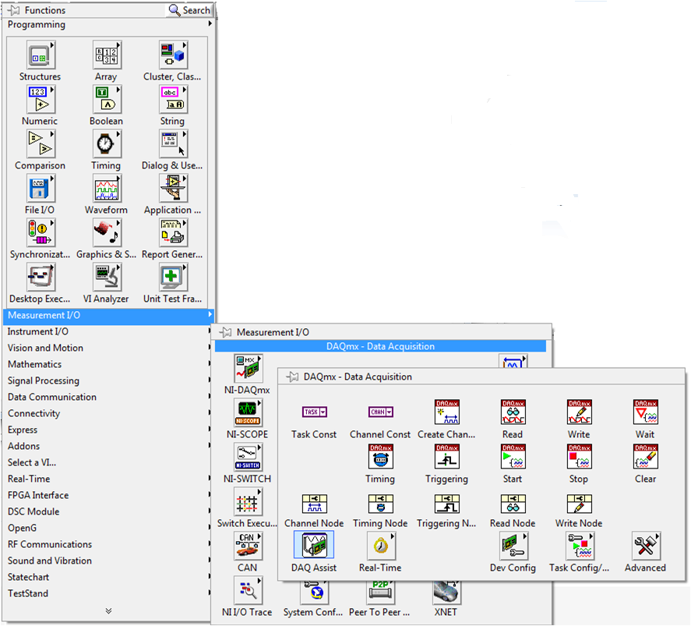Pin the Functions palette with thumbtack
The width and height of the screenshot is (691, 626).
pyautogui.click(x=14, y=10)
